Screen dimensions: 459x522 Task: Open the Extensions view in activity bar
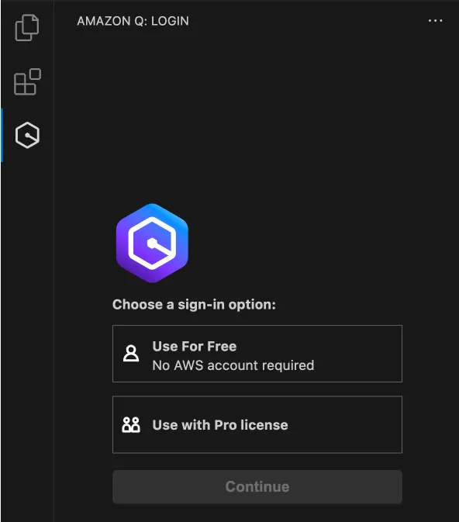pyautogui.click(x=27, y=82)
